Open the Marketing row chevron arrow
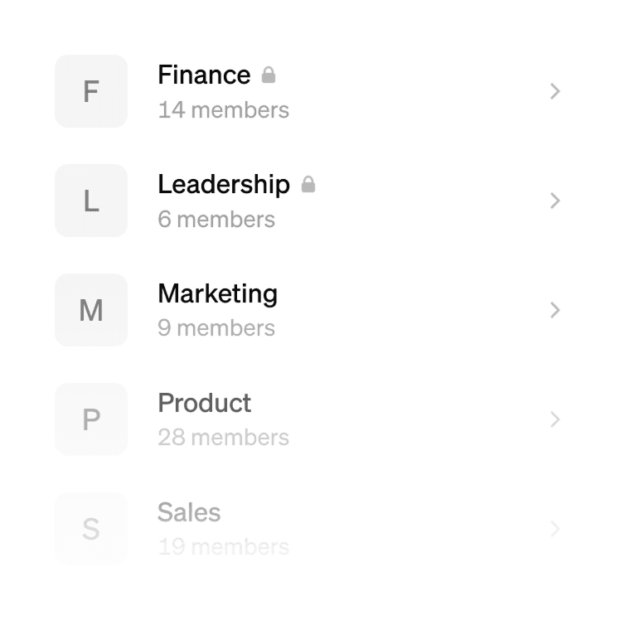The image size is (620, 620). [x=555, y=310]
